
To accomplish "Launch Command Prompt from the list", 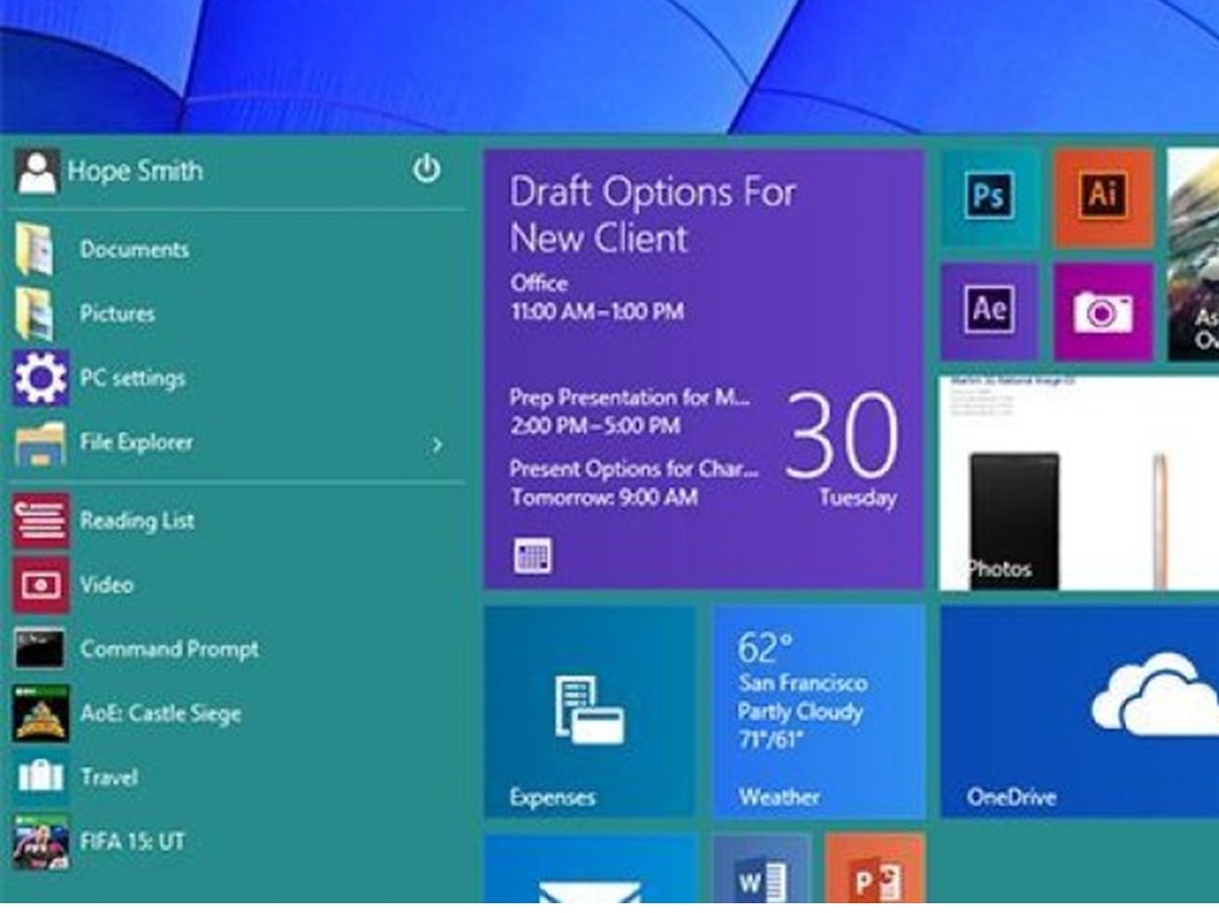I will click(169, 649).
